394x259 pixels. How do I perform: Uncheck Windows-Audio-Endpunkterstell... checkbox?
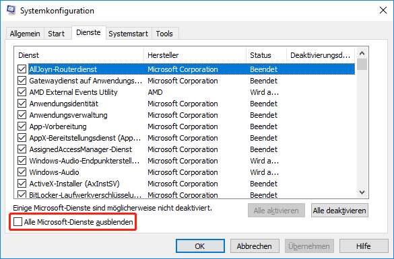pyautogui.click(x=22, y=161)
